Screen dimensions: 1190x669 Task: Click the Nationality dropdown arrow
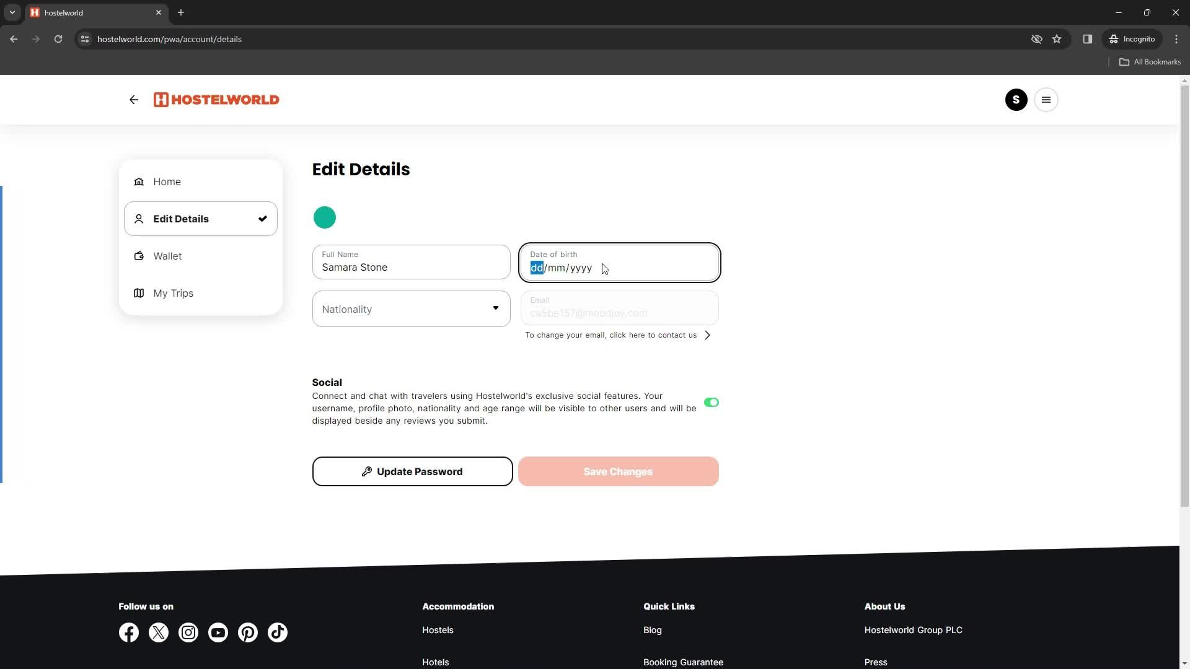point(496,308)
